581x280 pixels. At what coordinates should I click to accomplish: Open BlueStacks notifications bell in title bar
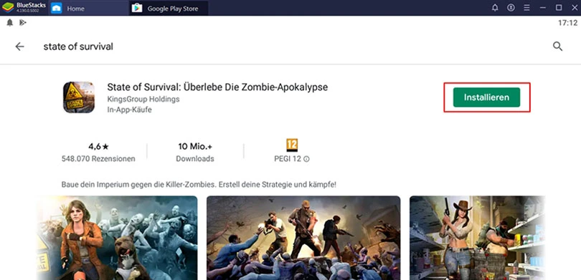[495, 8]
